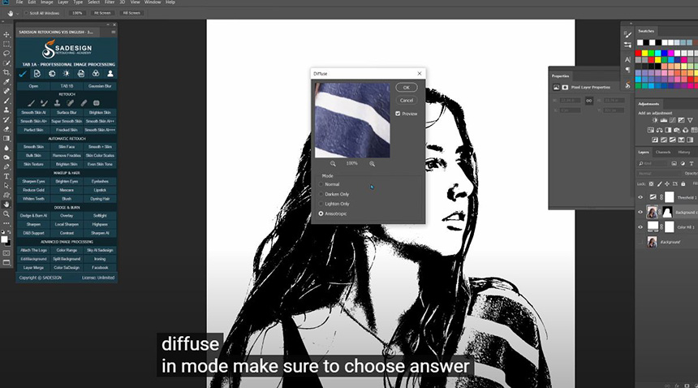Open the SADESIGN panel menu

114,32
